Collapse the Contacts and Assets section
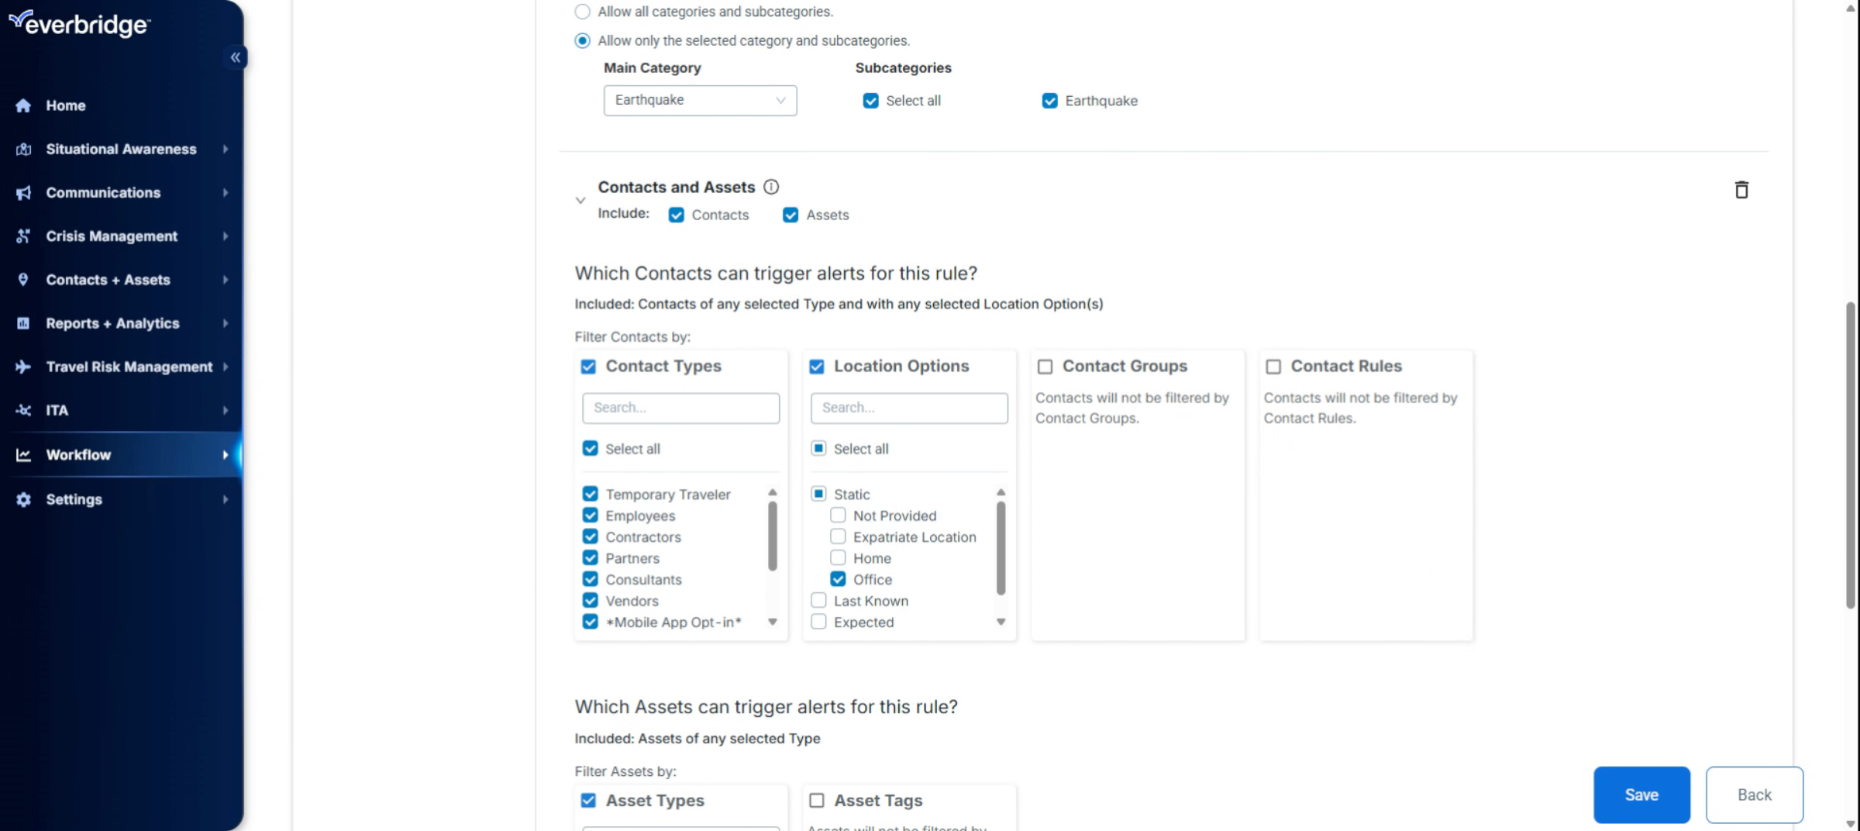The height and width of the screenshot is (831, 1860). pos(580,199)
